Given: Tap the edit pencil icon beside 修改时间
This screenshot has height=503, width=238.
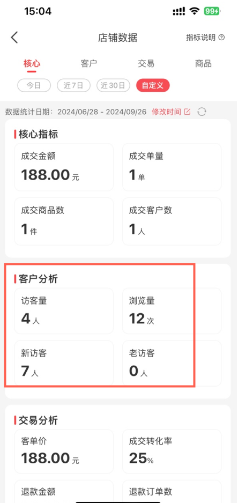Looking at the screenshot, I should (187, 112).
